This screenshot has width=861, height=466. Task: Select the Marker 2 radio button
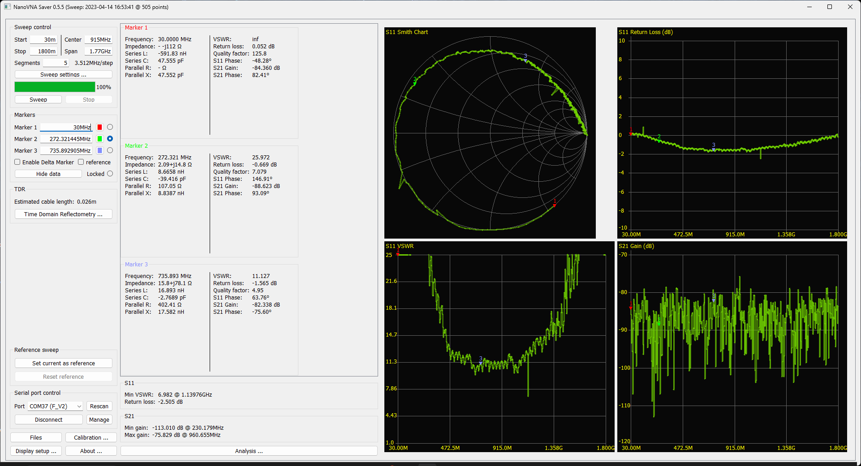[110, 139]
